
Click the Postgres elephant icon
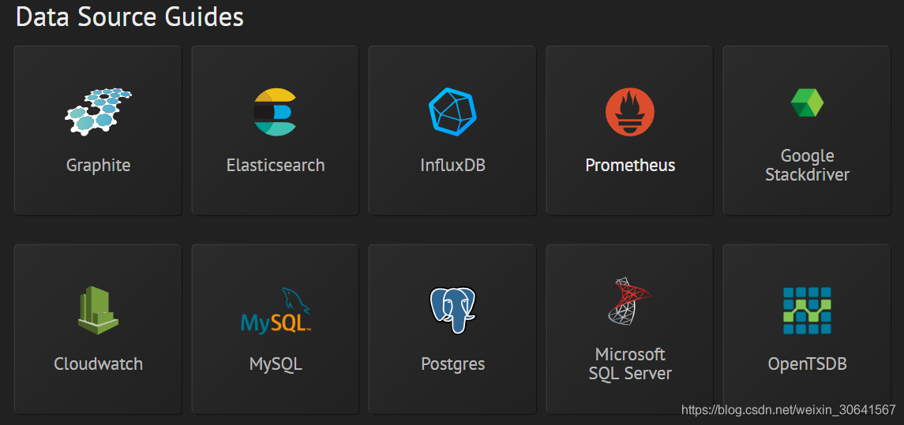tap(452, 311)
